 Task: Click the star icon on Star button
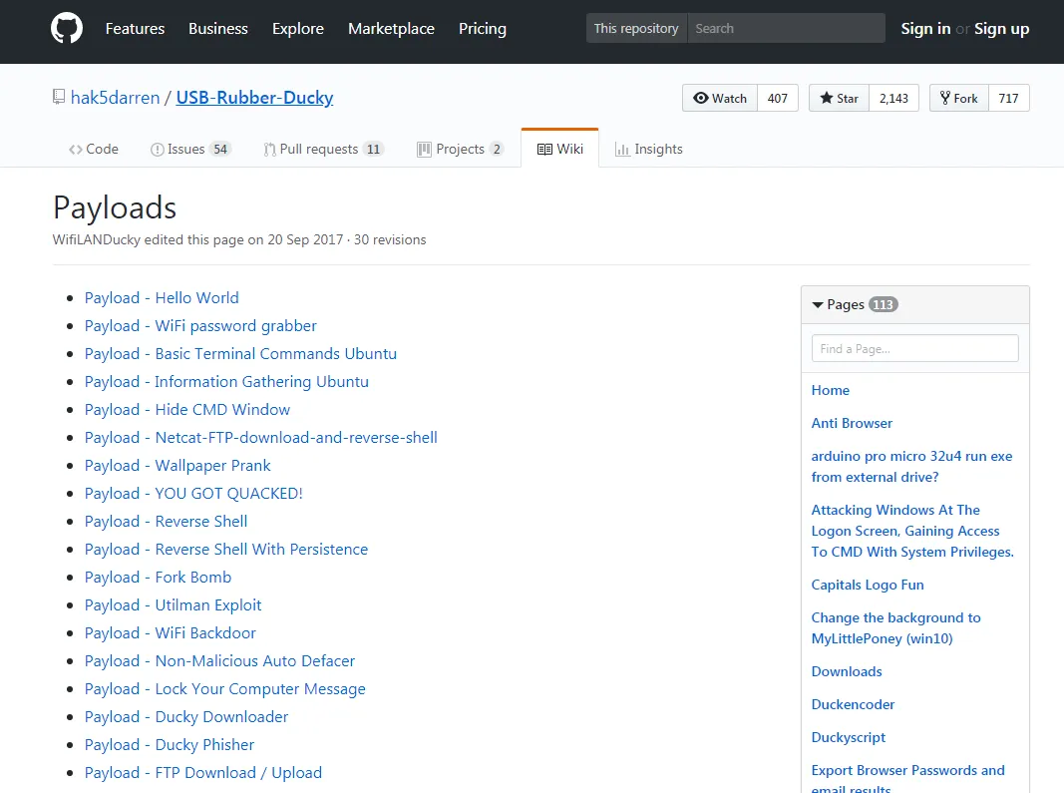[x=826, y=98]
